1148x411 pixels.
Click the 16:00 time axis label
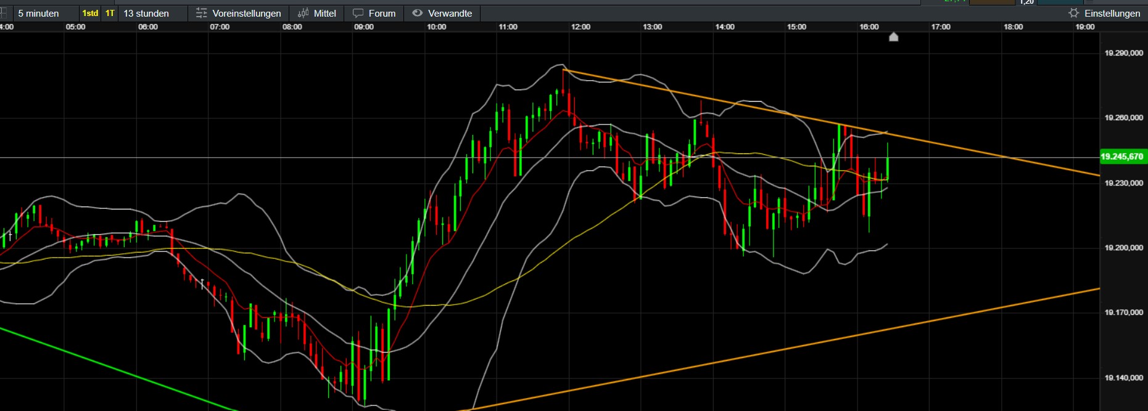[x=869, y=27]
